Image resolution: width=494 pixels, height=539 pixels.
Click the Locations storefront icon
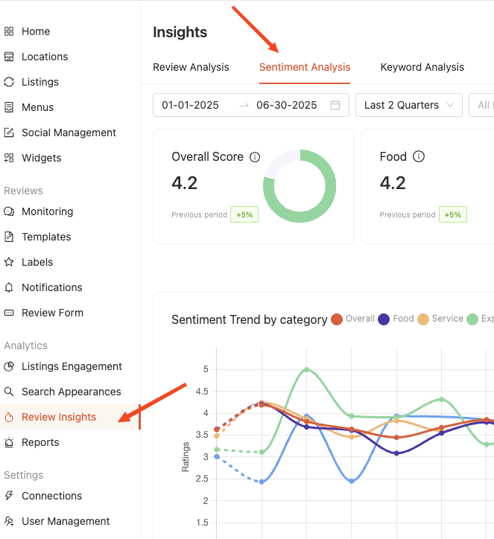pos(9,57)
